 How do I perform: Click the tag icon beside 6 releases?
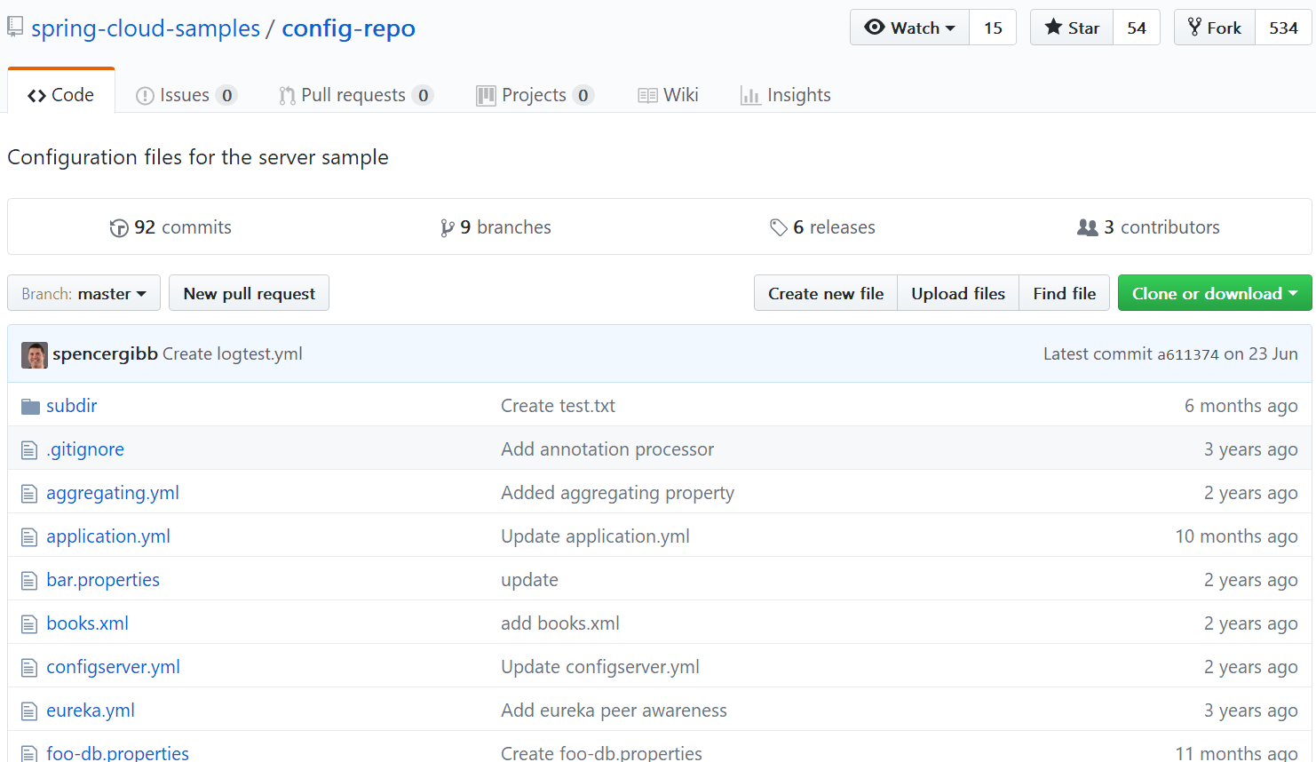coord(779,228)
